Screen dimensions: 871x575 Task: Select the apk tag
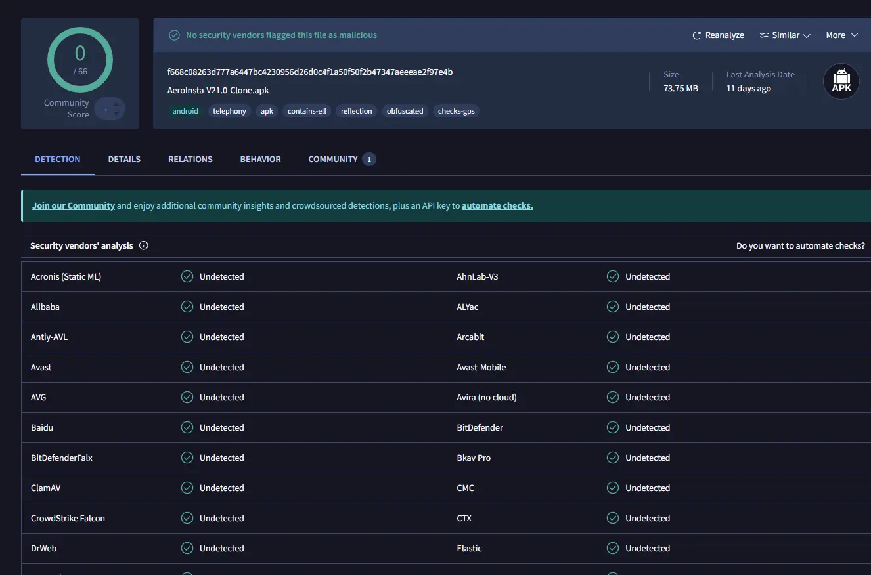(267, 112)
